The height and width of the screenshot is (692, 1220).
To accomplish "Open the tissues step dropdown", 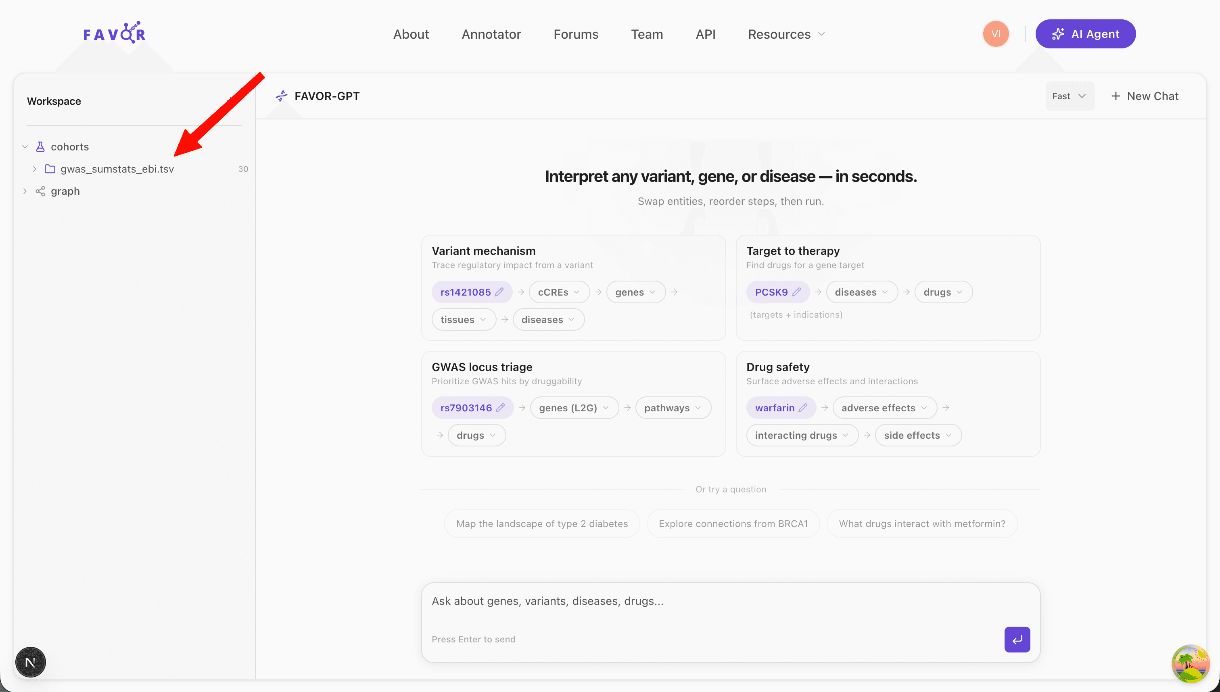I will coord(463,319).
